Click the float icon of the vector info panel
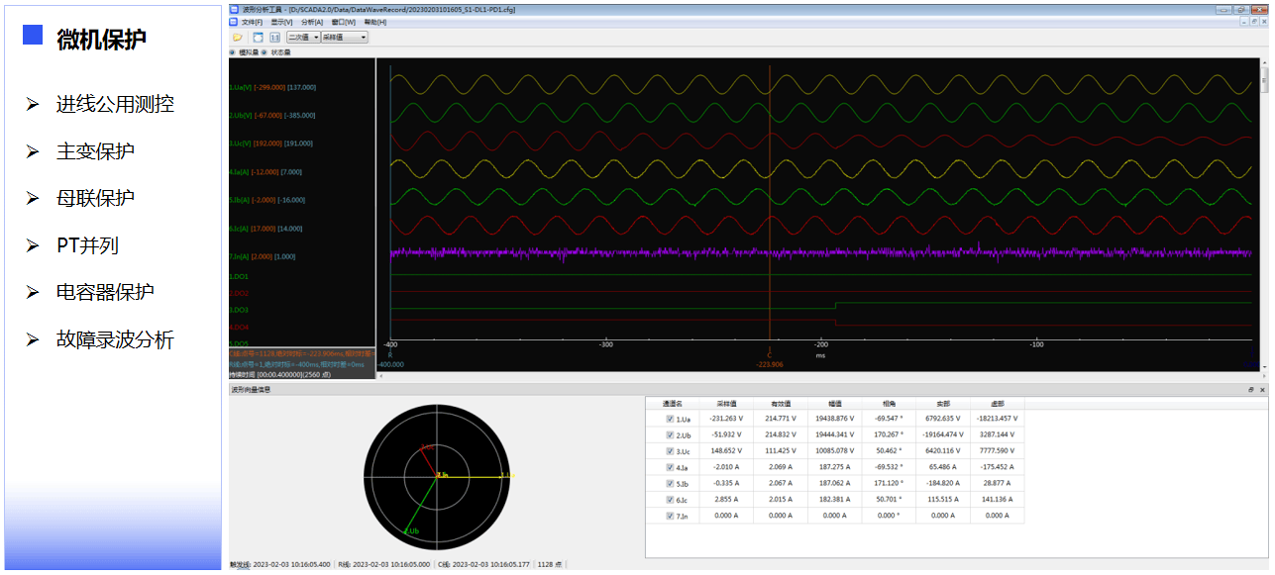The image size is (1275, 575). click(1251, 390)
